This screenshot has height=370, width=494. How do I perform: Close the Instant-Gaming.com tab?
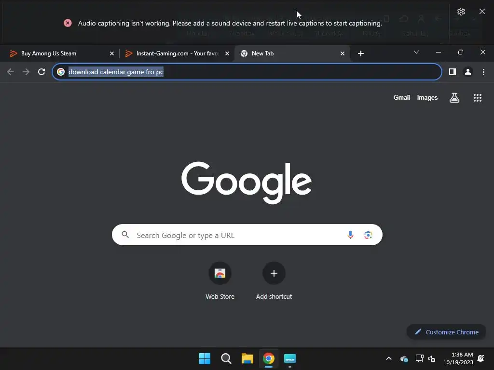point(227,53)
